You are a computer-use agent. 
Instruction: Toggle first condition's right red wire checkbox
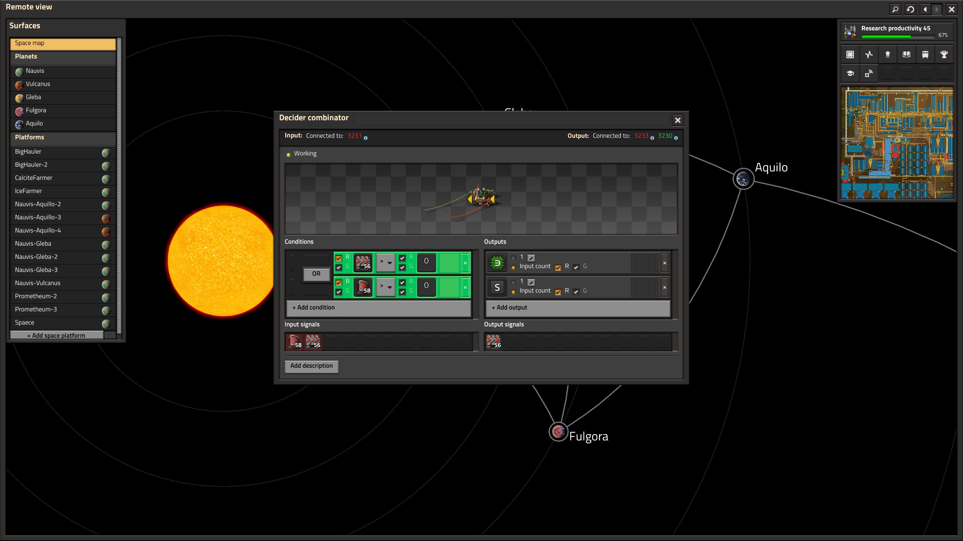(402, 258)
